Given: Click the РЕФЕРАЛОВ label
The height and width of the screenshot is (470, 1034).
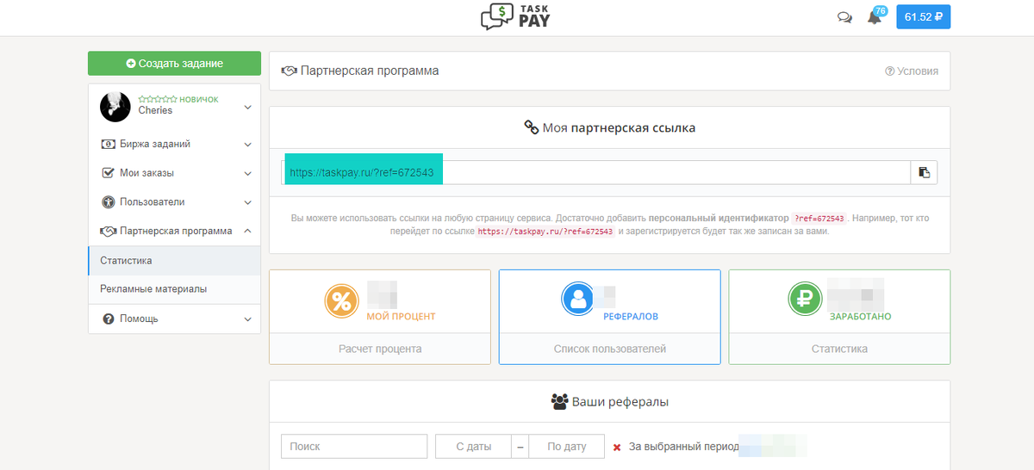Looking at the screenshot, I should click(x=631, y=316).
